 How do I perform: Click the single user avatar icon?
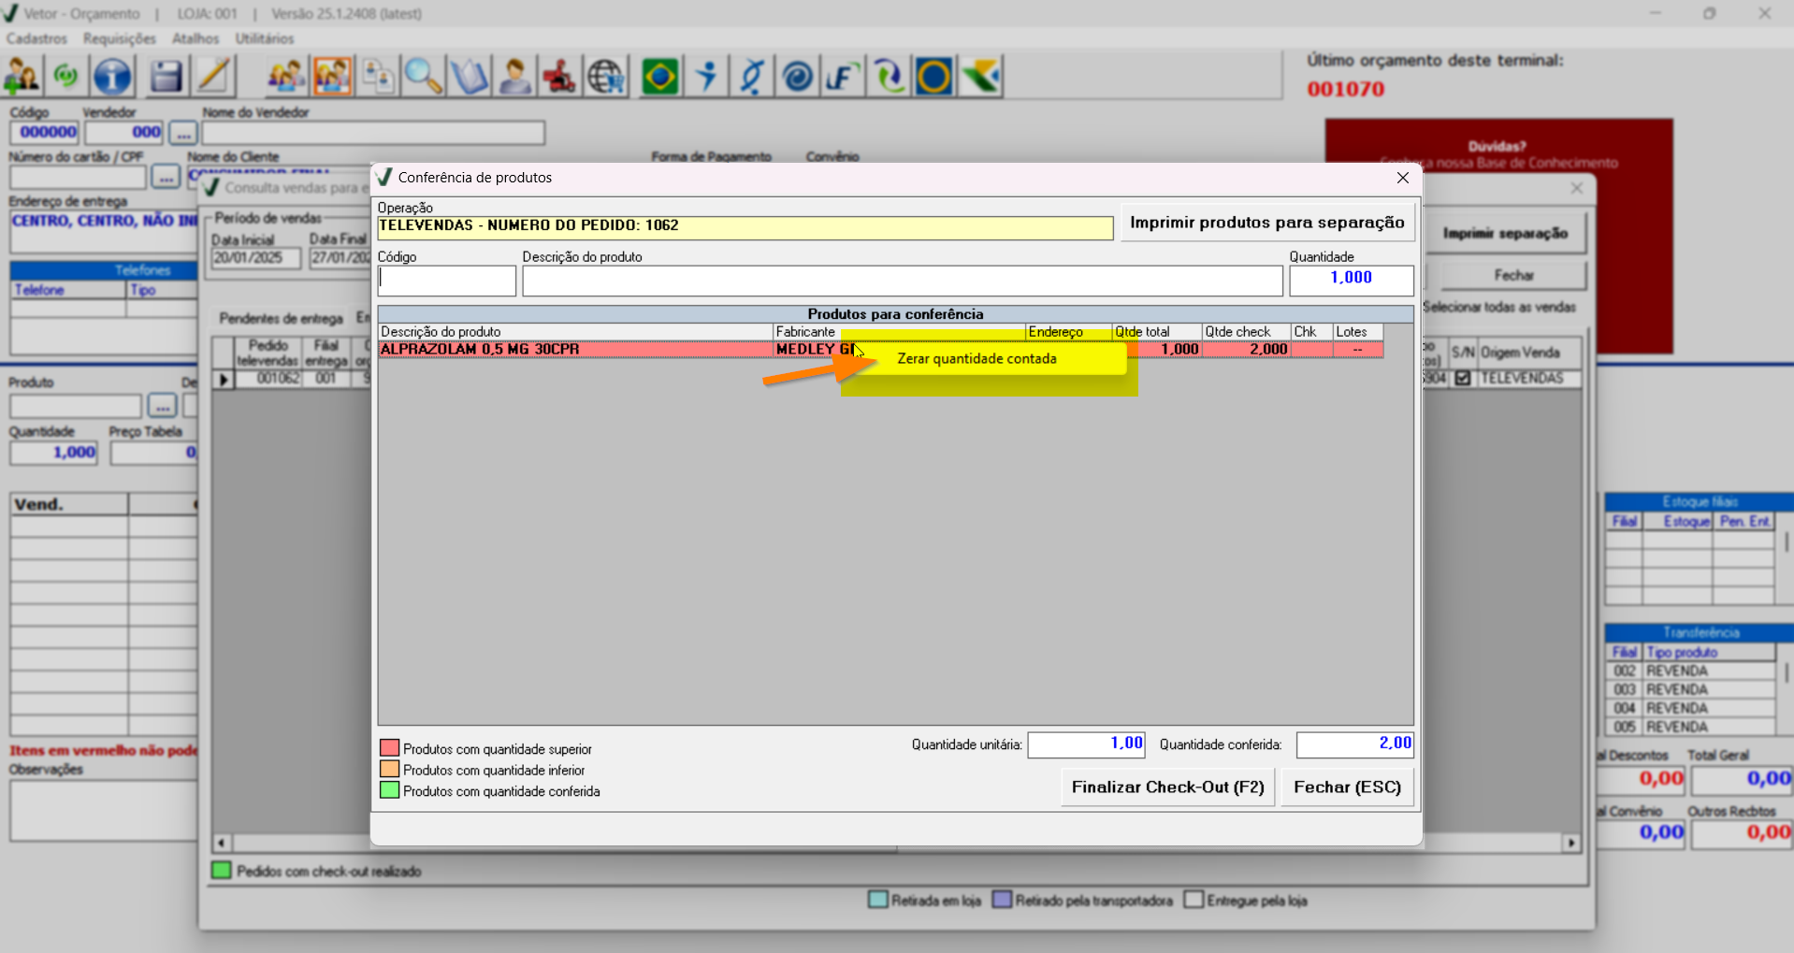pos(514,76)
